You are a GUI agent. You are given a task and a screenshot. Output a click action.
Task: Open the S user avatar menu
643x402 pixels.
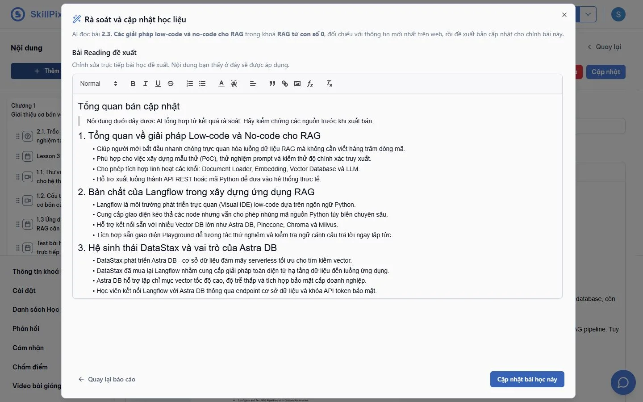pyautogui.click(x=618, y=14)
